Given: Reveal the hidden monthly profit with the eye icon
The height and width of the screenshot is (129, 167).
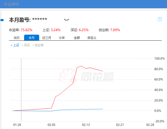Looking at the screenshot, I should pos(66,20).
